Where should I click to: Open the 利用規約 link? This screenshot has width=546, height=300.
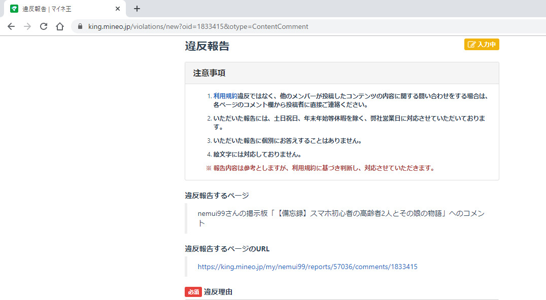pos(225,95)
